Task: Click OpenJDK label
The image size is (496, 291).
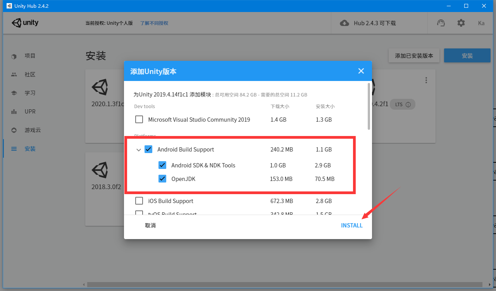Action: pos(184,179)
